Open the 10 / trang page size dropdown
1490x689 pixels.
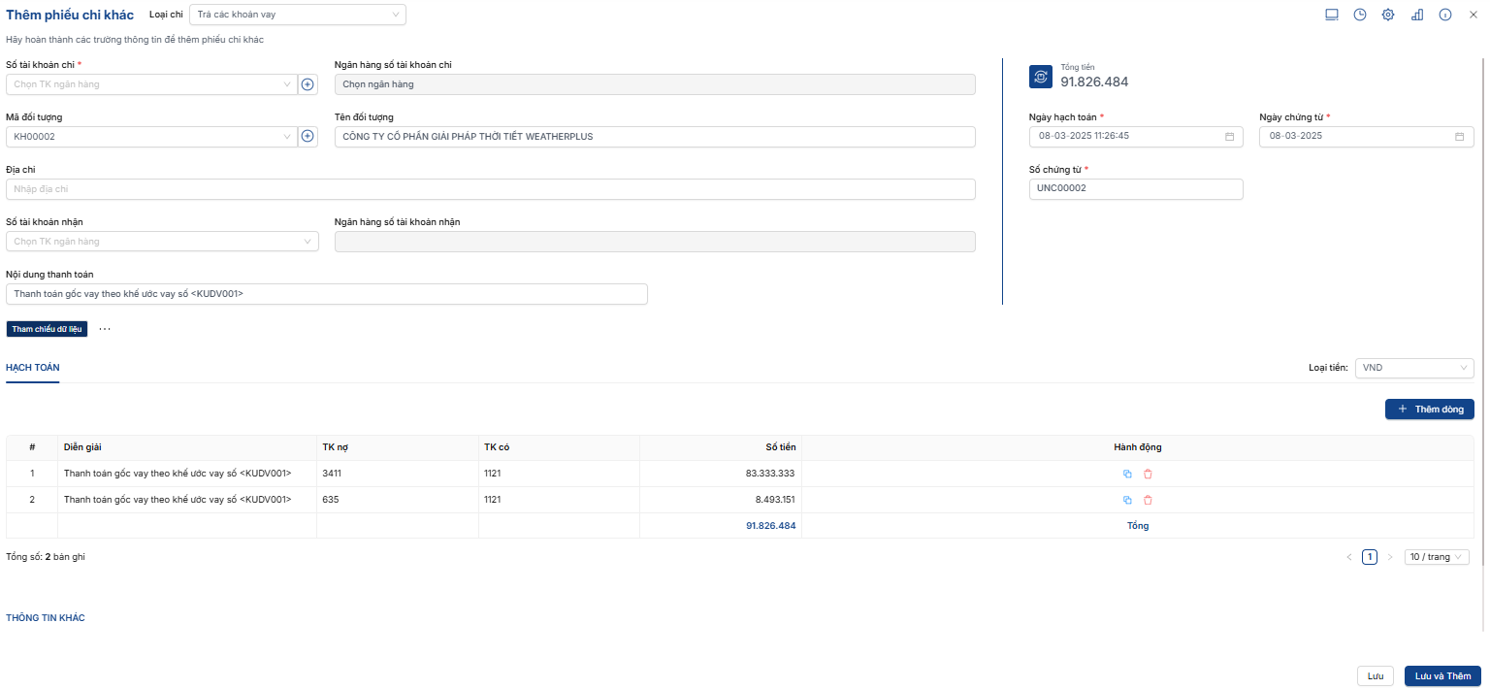tap(1437, 557)
